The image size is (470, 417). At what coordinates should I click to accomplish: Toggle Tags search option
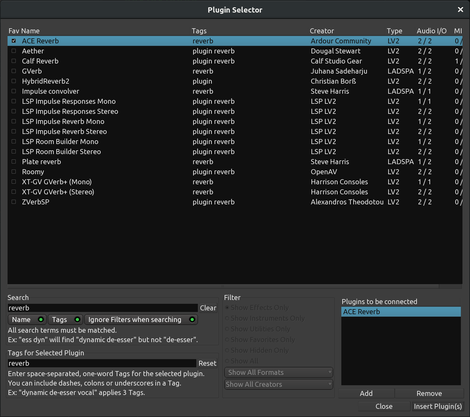65,320
